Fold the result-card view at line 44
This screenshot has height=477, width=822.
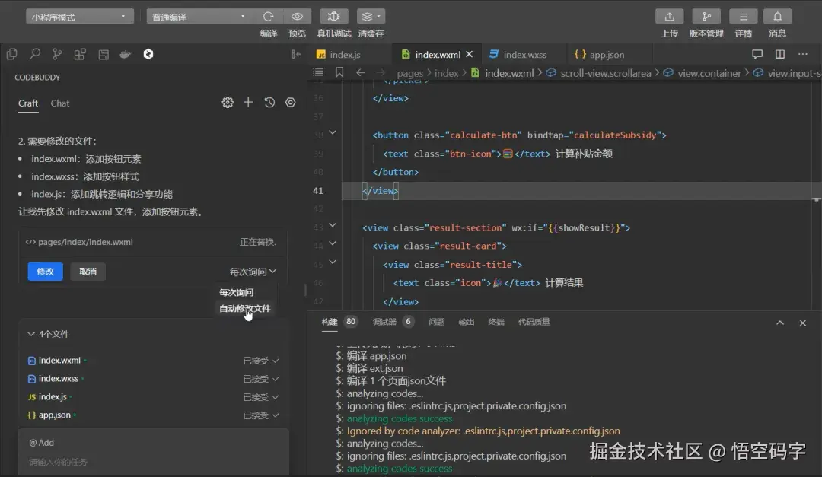[333, 243]
